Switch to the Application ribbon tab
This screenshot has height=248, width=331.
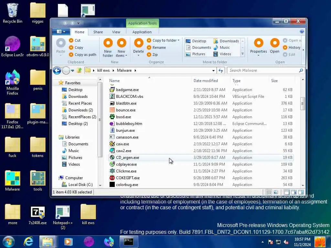click(x=142, y=32)
